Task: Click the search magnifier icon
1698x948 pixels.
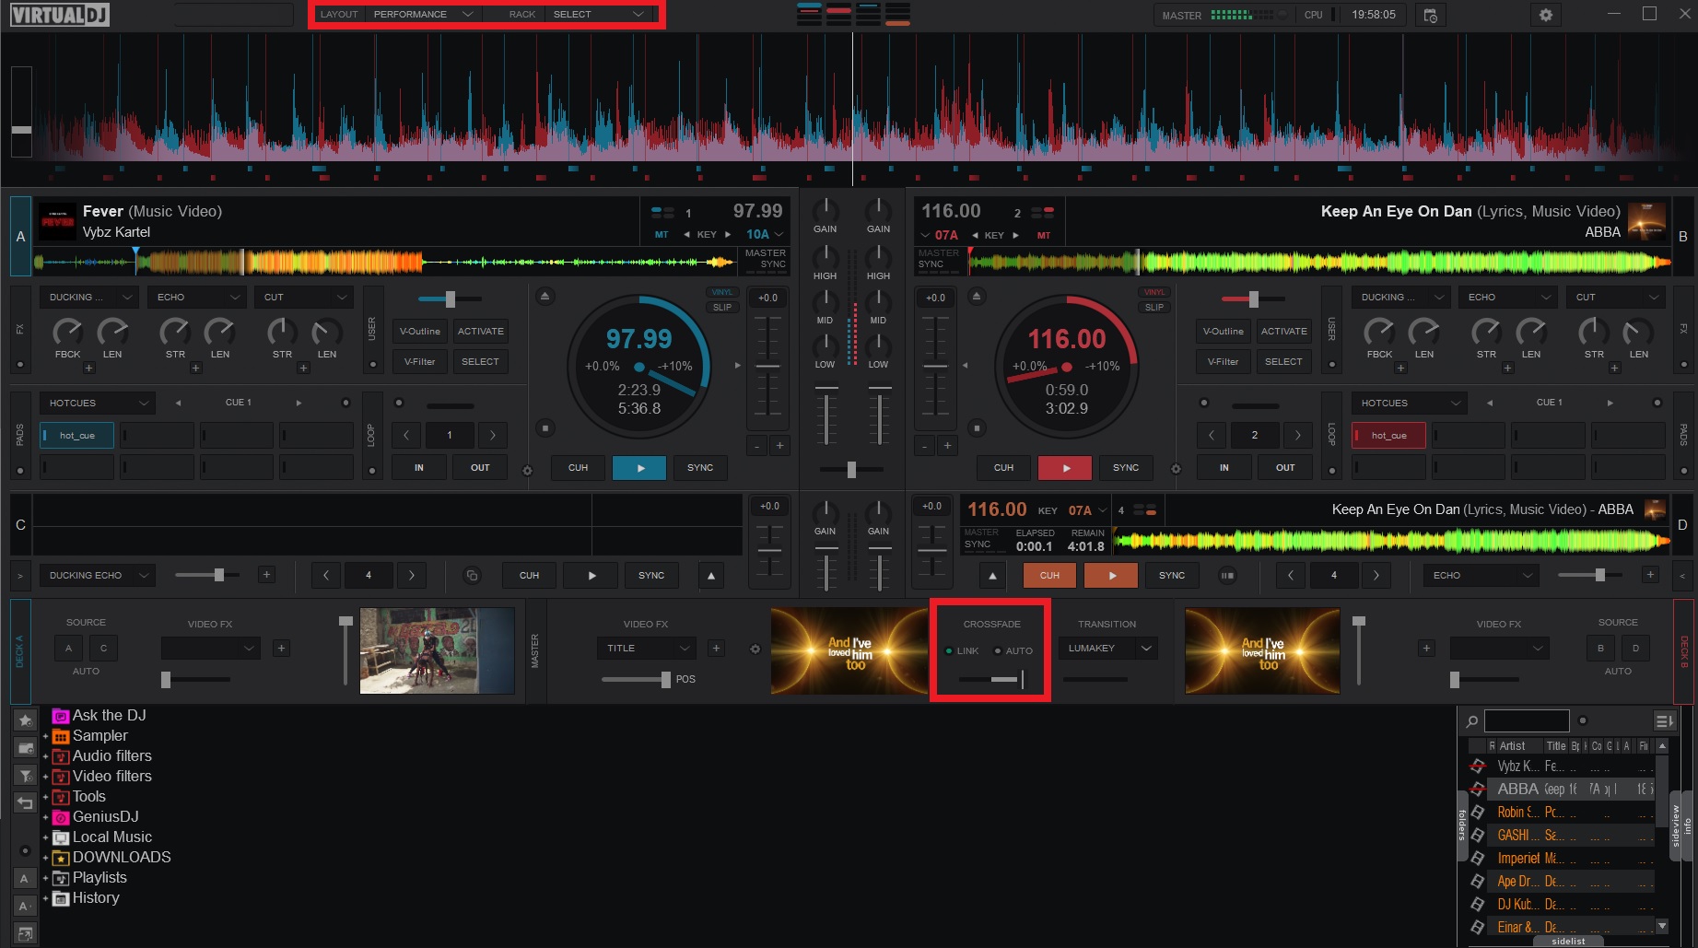Action: point(1472,721)
